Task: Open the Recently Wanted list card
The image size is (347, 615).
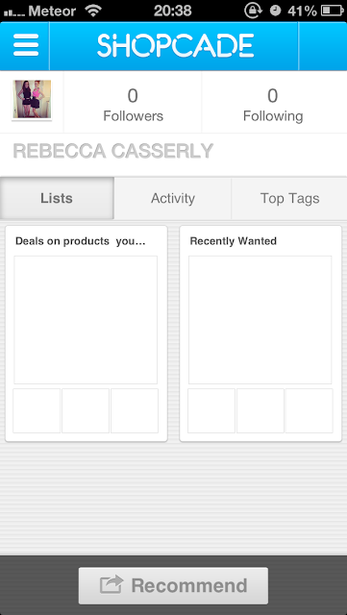Action: click(x=260, y=333)
